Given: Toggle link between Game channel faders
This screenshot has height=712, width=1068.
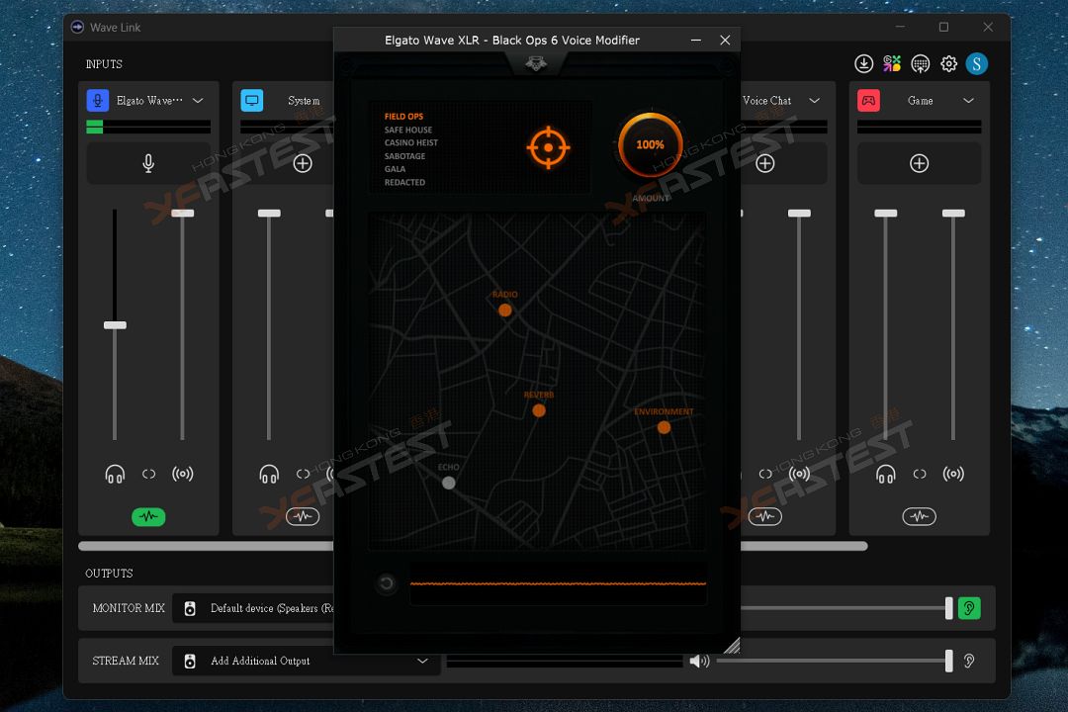Looking at the screenshot, I should [920, 474].
